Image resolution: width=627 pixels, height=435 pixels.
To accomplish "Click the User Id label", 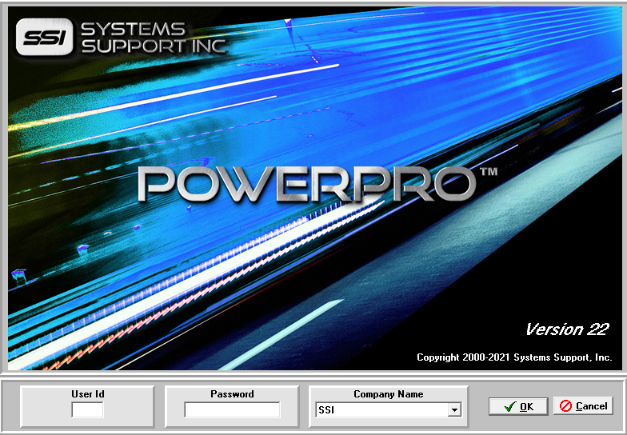I will (87, 394).
